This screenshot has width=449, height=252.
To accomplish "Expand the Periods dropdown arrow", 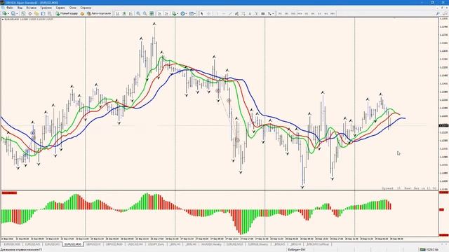I will 187,13.
